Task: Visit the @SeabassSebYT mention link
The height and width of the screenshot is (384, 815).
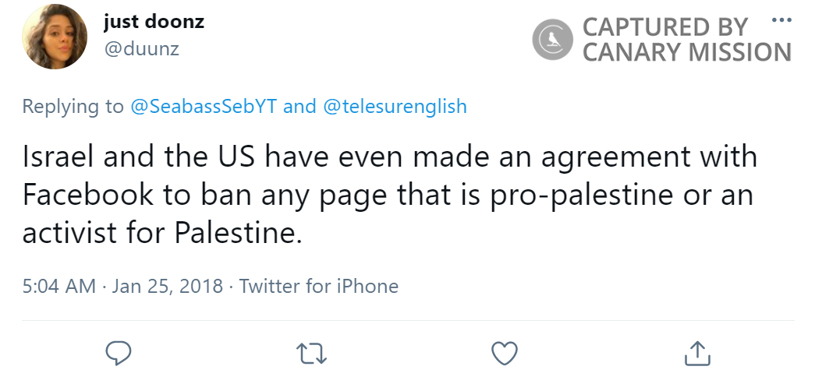Action: [204, 106]
